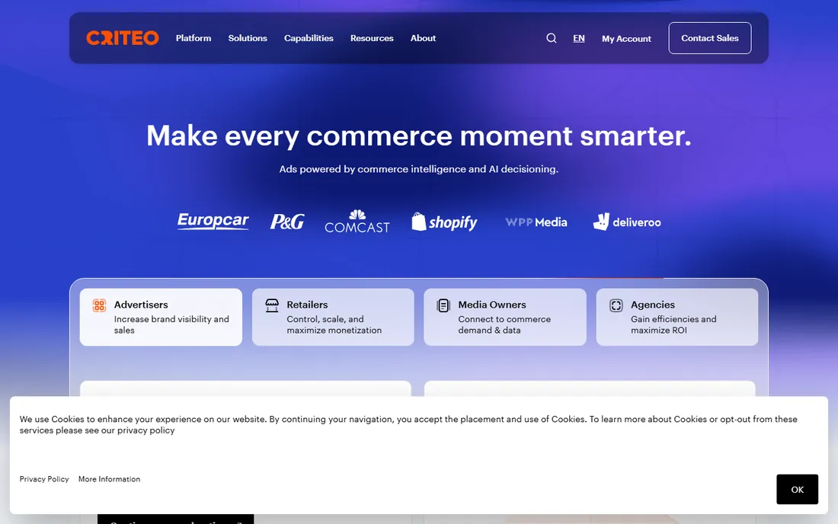Click the WPP Media logo
This screenshot has height=524, width=838.
pos(536,222)
